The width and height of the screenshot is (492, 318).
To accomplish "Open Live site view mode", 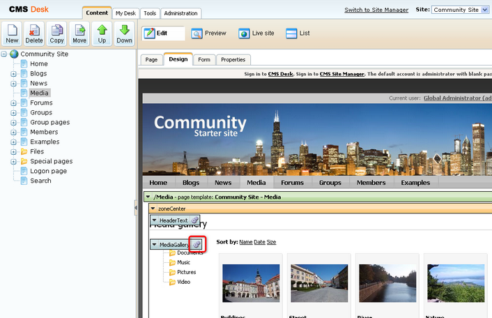I will pyautogui.click(x=256, y=33).
